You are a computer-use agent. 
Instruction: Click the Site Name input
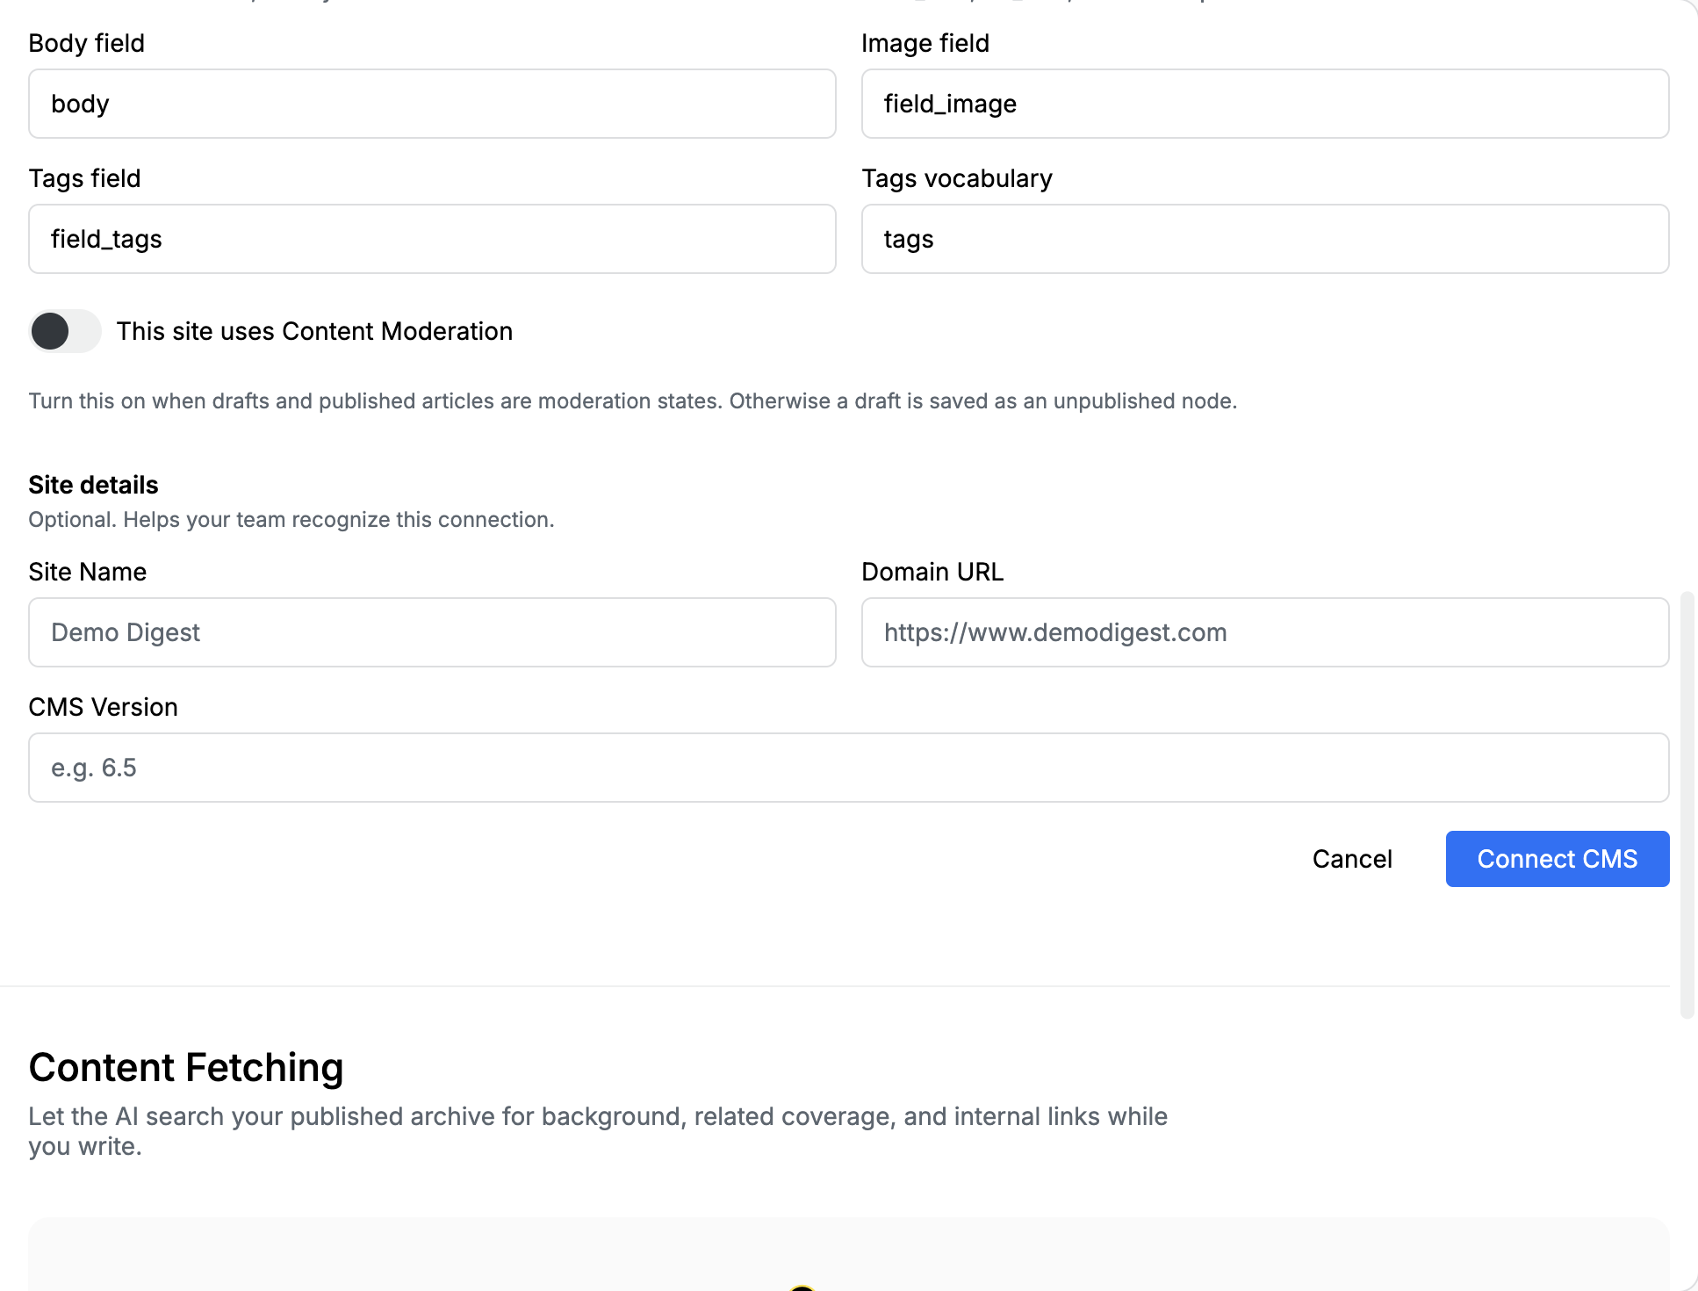[432, 632]
